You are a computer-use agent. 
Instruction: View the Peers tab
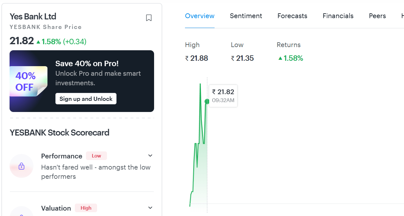377,16
